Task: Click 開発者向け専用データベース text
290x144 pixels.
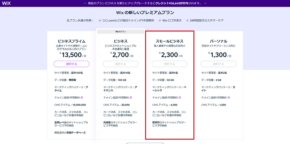Action: coord(70,133)
